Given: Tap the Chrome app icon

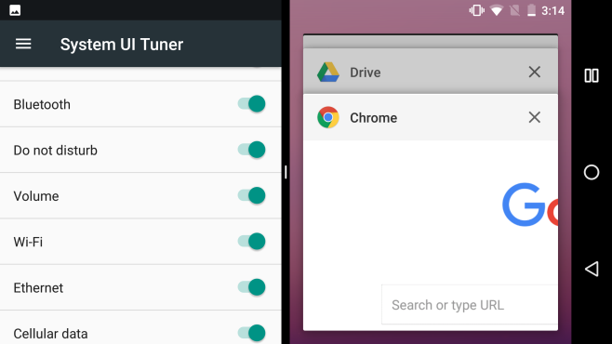Looking at the screenshot, I should (327, 117).
